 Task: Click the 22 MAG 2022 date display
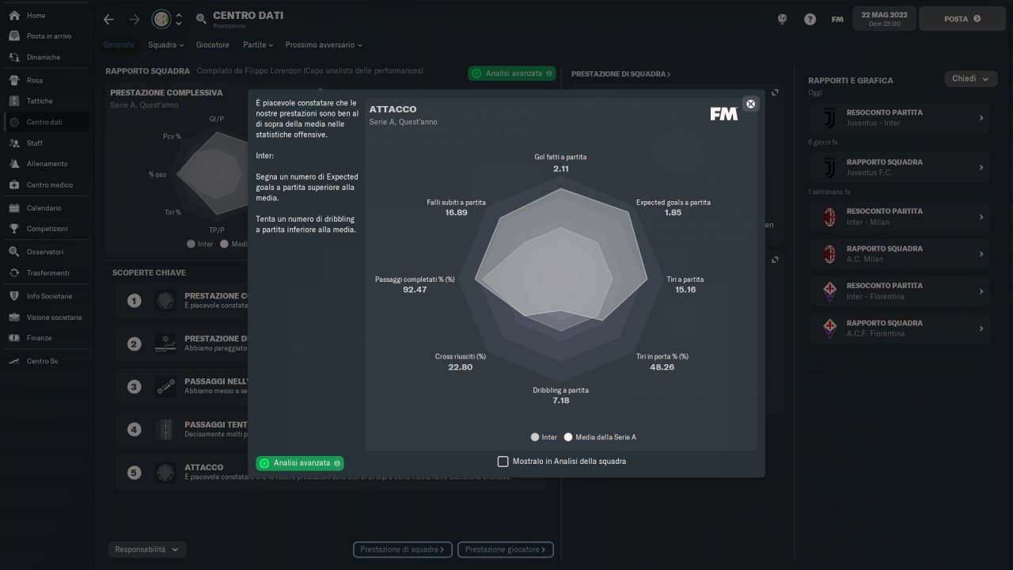(886, 19)
